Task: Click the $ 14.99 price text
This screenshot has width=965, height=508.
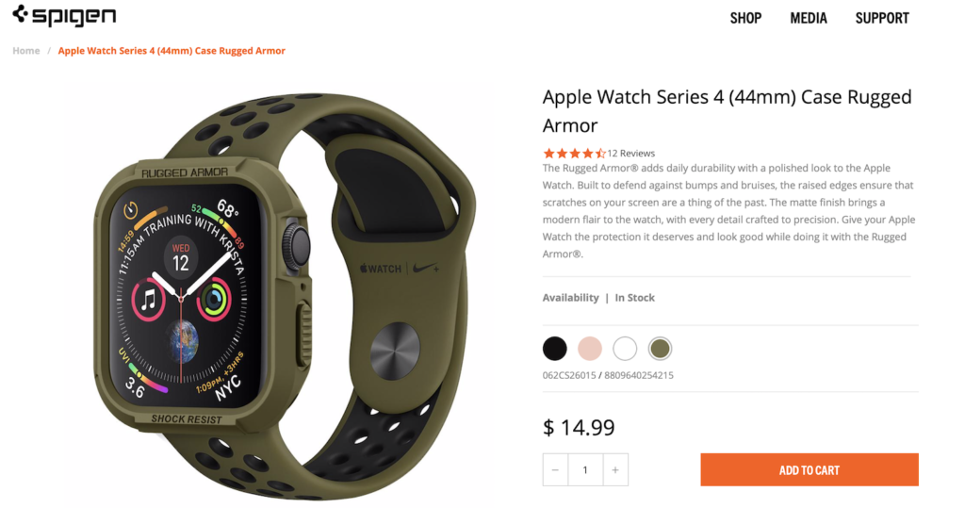Action: coord(579,427)
